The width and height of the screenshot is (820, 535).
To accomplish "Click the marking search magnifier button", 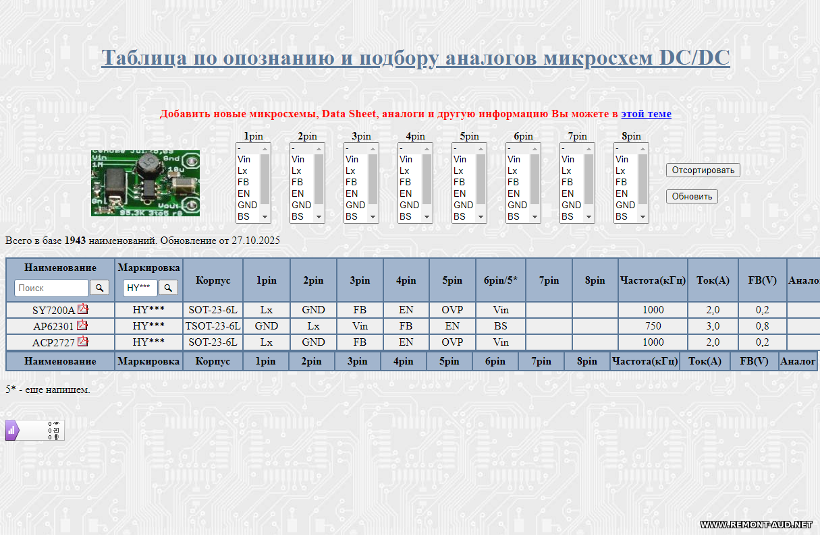I will [168, 288].
